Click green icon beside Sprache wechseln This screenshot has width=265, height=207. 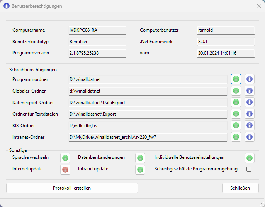click(x=65, y=158)
